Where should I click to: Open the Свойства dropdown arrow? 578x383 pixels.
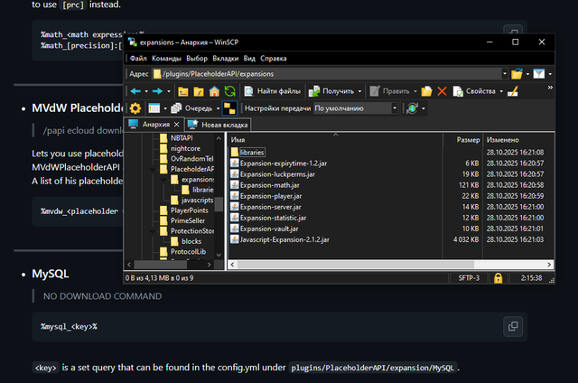(501, 91)
